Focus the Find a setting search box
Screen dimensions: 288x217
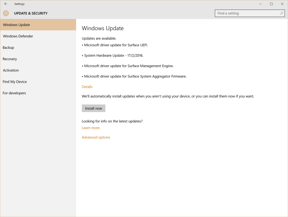tap(250, 13)
